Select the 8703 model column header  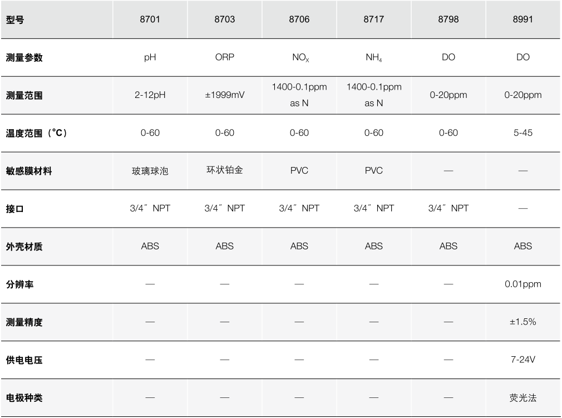224,19
